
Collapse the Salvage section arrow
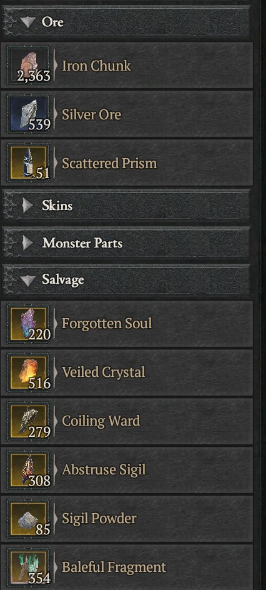[28, 281]
